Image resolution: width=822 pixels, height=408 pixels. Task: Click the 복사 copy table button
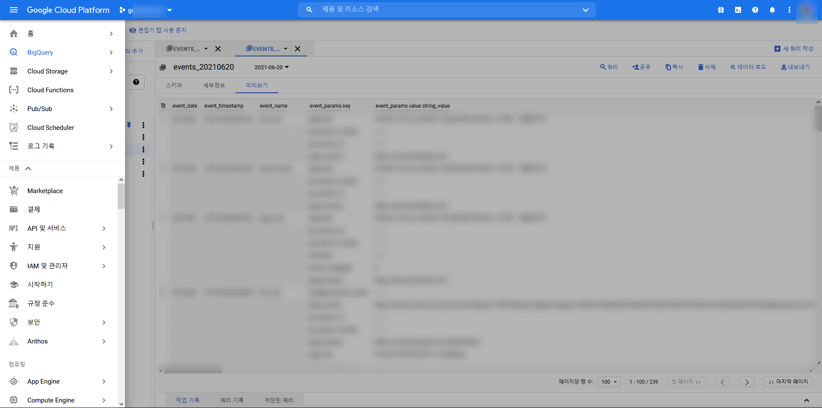coord(674,67)
